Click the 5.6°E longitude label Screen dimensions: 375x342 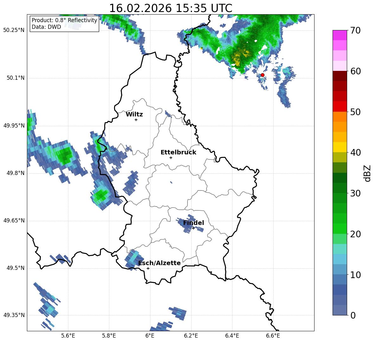click(68, 336)
